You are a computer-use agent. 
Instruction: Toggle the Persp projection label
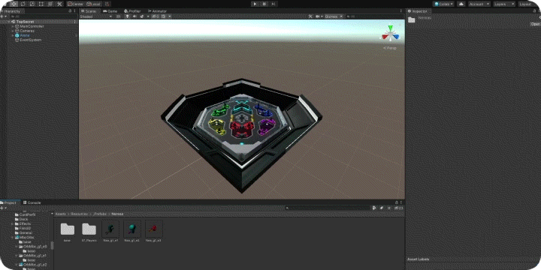(390, 48)
